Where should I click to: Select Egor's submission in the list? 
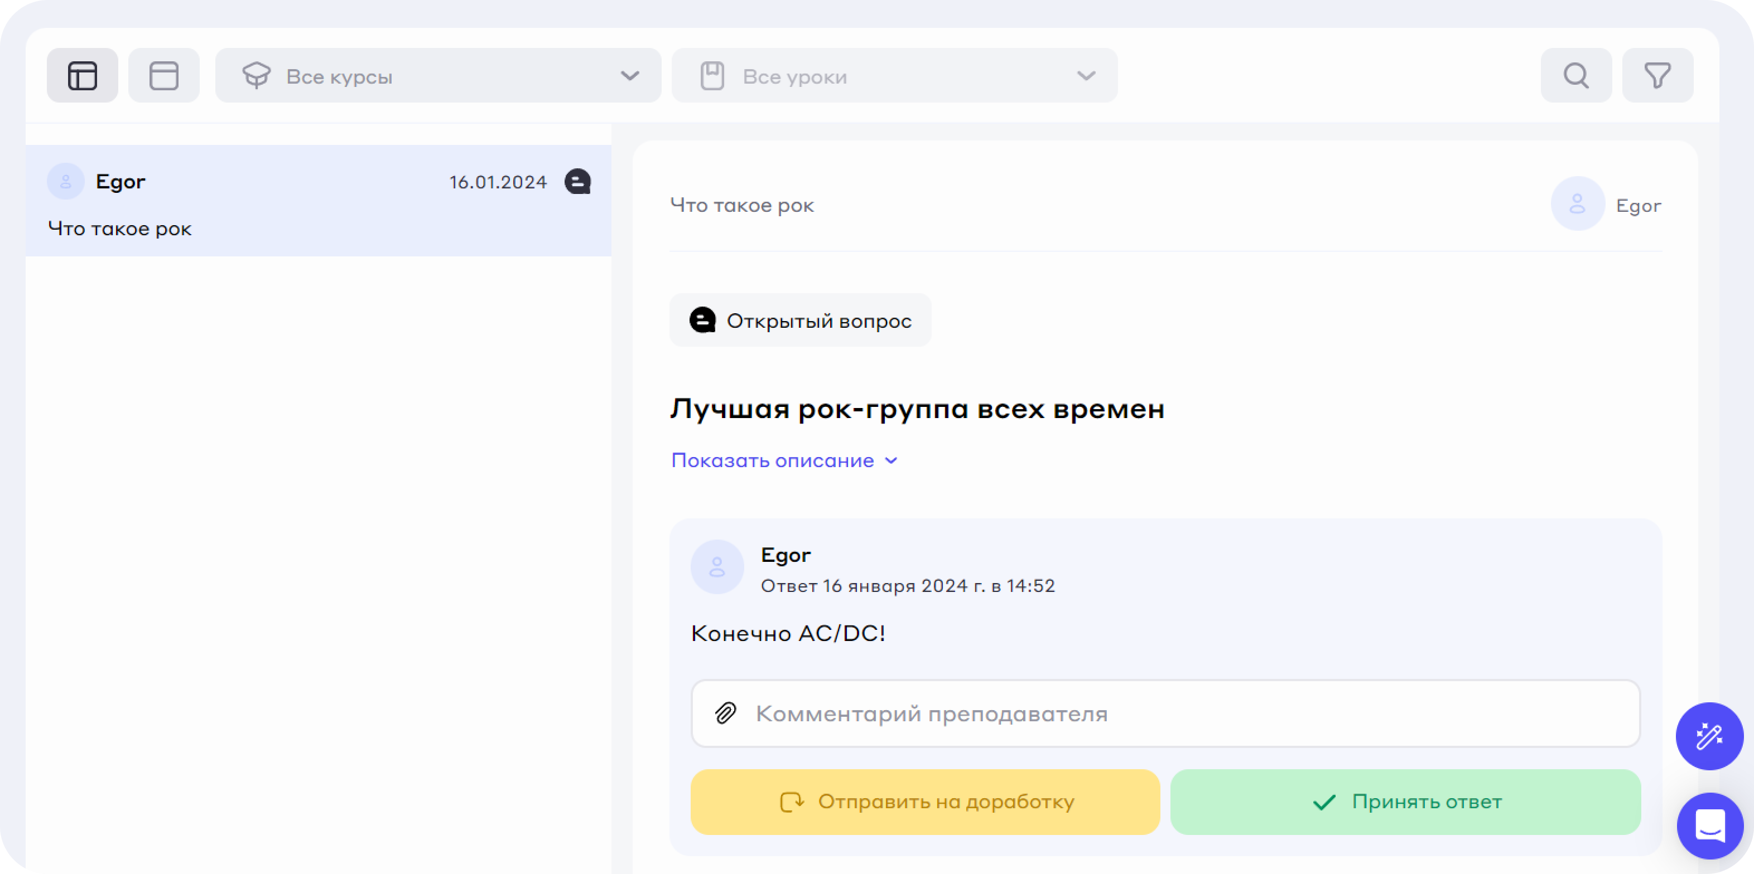317,201
